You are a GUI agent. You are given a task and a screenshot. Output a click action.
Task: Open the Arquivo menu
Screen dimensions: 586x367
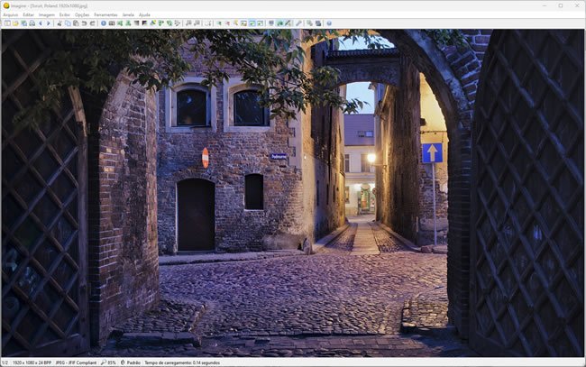[x=10, y=14]
